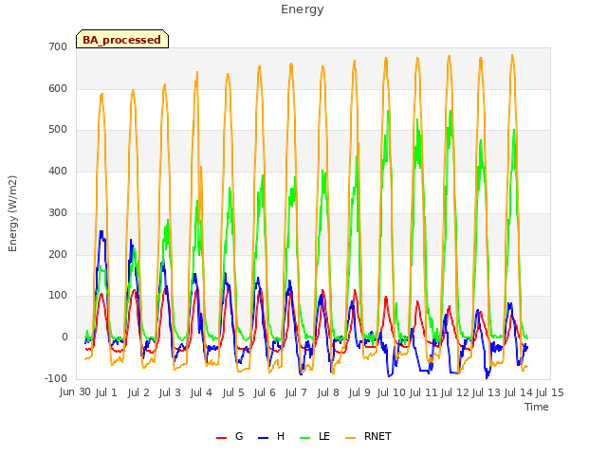This screenshot has height=455, width=607.
Task: Toggle the H legend entry
Action: click(271, 436)
